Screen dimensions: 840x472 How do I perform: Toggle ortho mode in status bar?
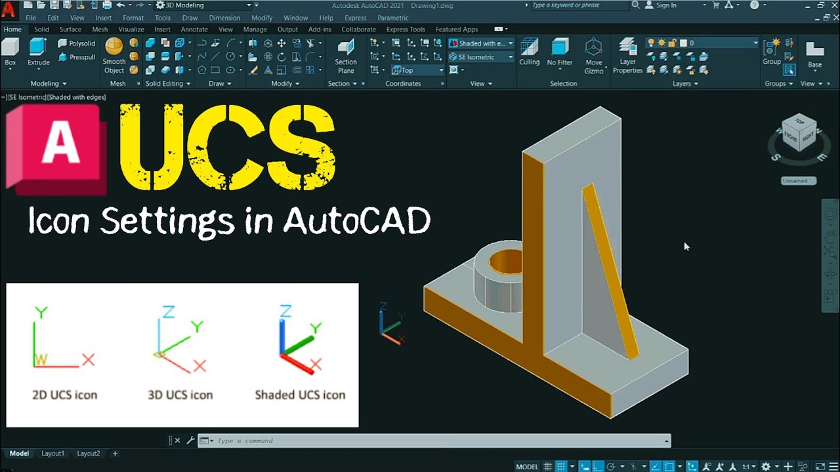[x=597, y=466]
